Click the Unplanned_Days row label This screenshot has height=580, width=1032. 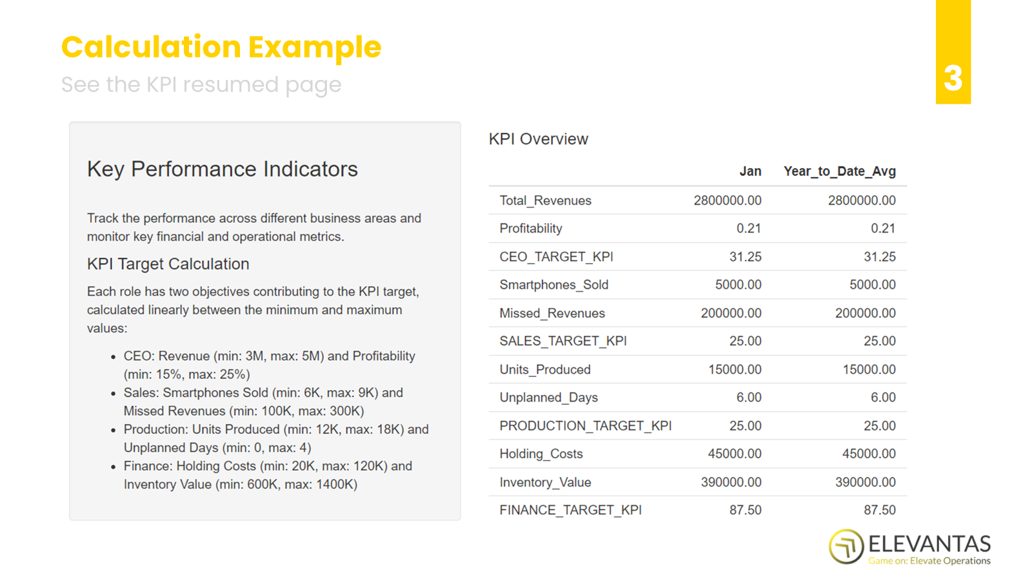(548, 398)
